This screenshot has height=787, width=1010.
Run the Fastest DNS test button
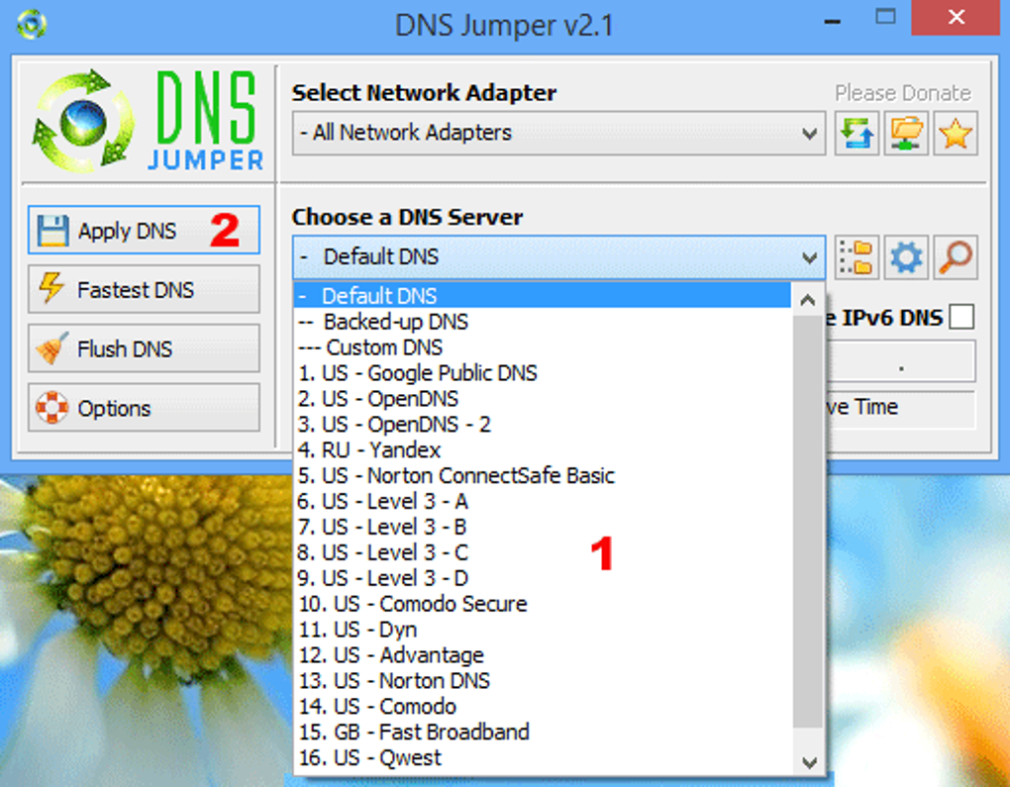point(144,289)
